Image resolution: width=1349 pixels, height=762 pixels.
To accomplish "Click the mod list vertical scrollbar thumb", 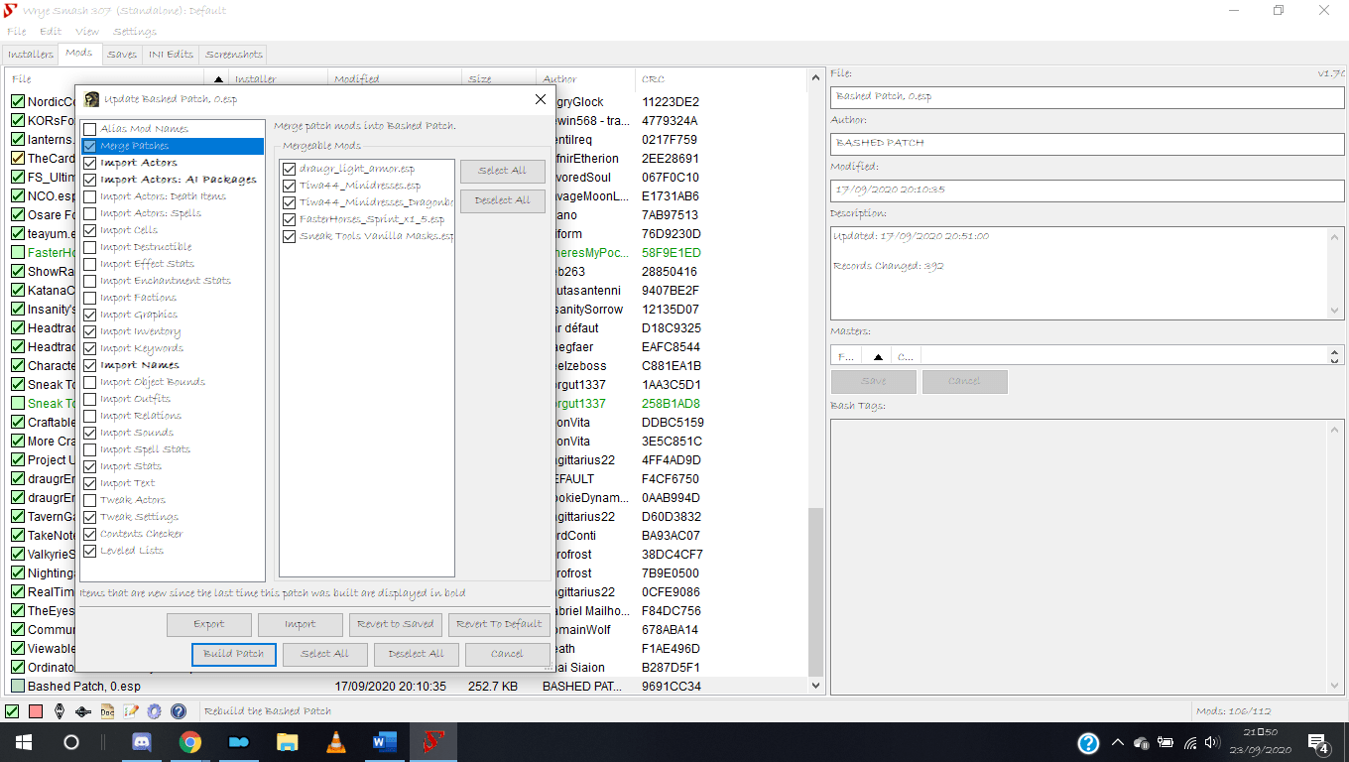I will tap(816, 592).
